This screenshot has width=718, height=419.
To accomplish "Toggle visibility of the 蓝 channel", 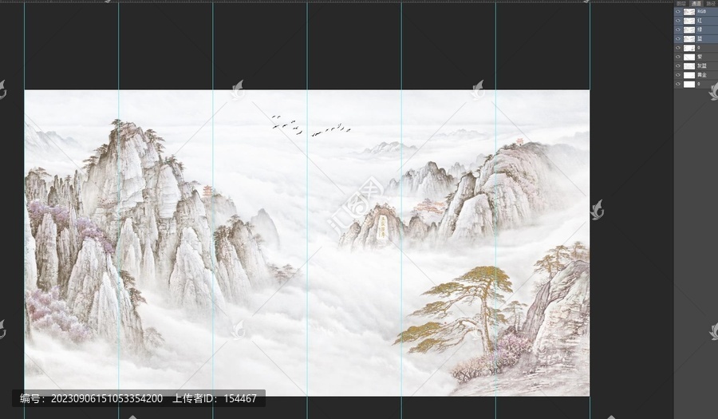I will (x=677, y=38).
